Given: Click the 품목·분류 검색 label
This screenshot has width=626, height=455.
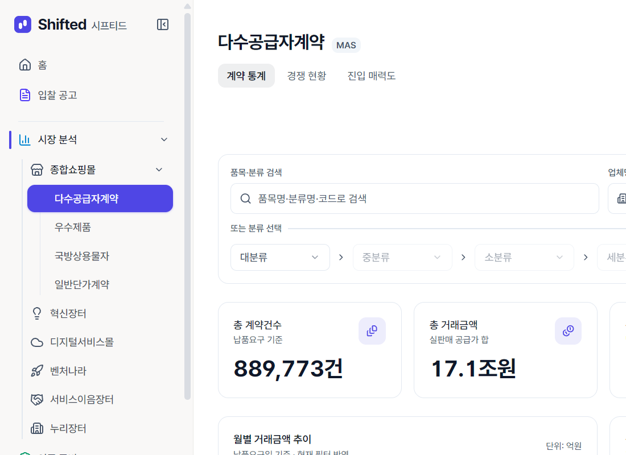Looking at the screenshot, I should [x=256, y=172].
